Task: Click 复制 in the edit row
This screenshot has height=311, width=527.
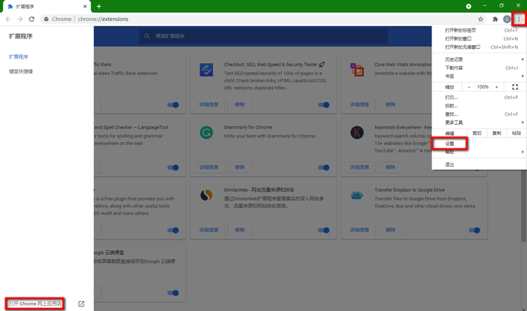Action: (x=496, y=133)
